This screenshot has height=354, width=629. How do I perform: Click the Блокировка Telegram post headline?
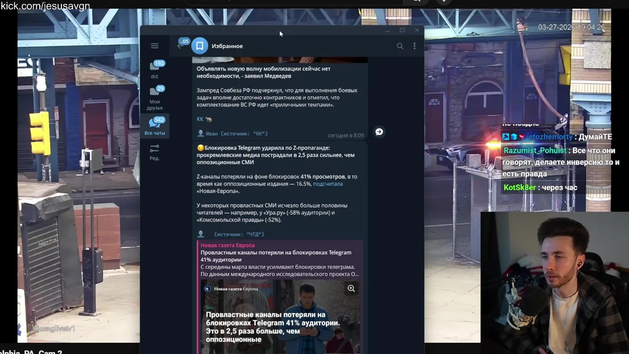pyautogui.click(x=276, y=155)
